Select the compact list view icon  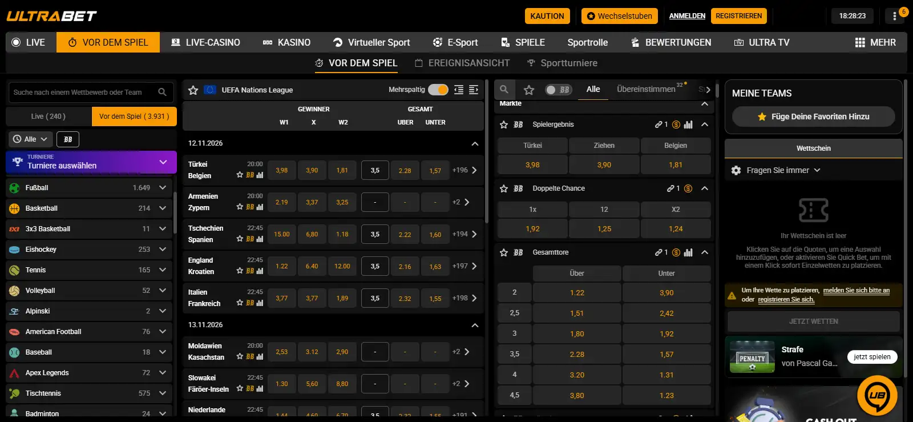[x=459, y=90]
